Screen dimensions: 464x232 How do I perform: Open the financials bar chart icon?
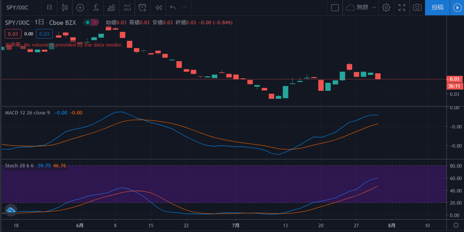(x=111, y=7)
